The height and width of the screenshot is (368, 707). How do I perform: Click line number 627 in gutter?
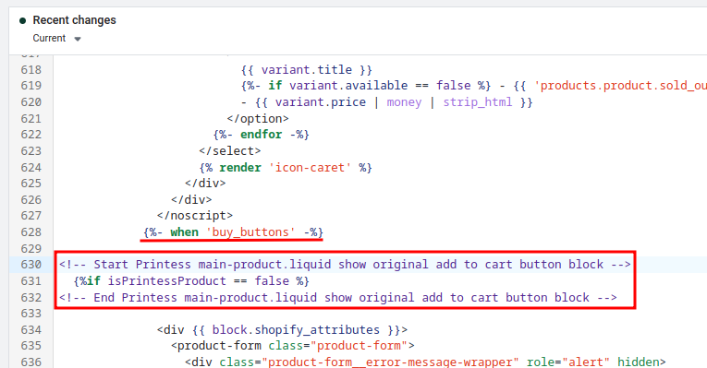tap(31, 216)
